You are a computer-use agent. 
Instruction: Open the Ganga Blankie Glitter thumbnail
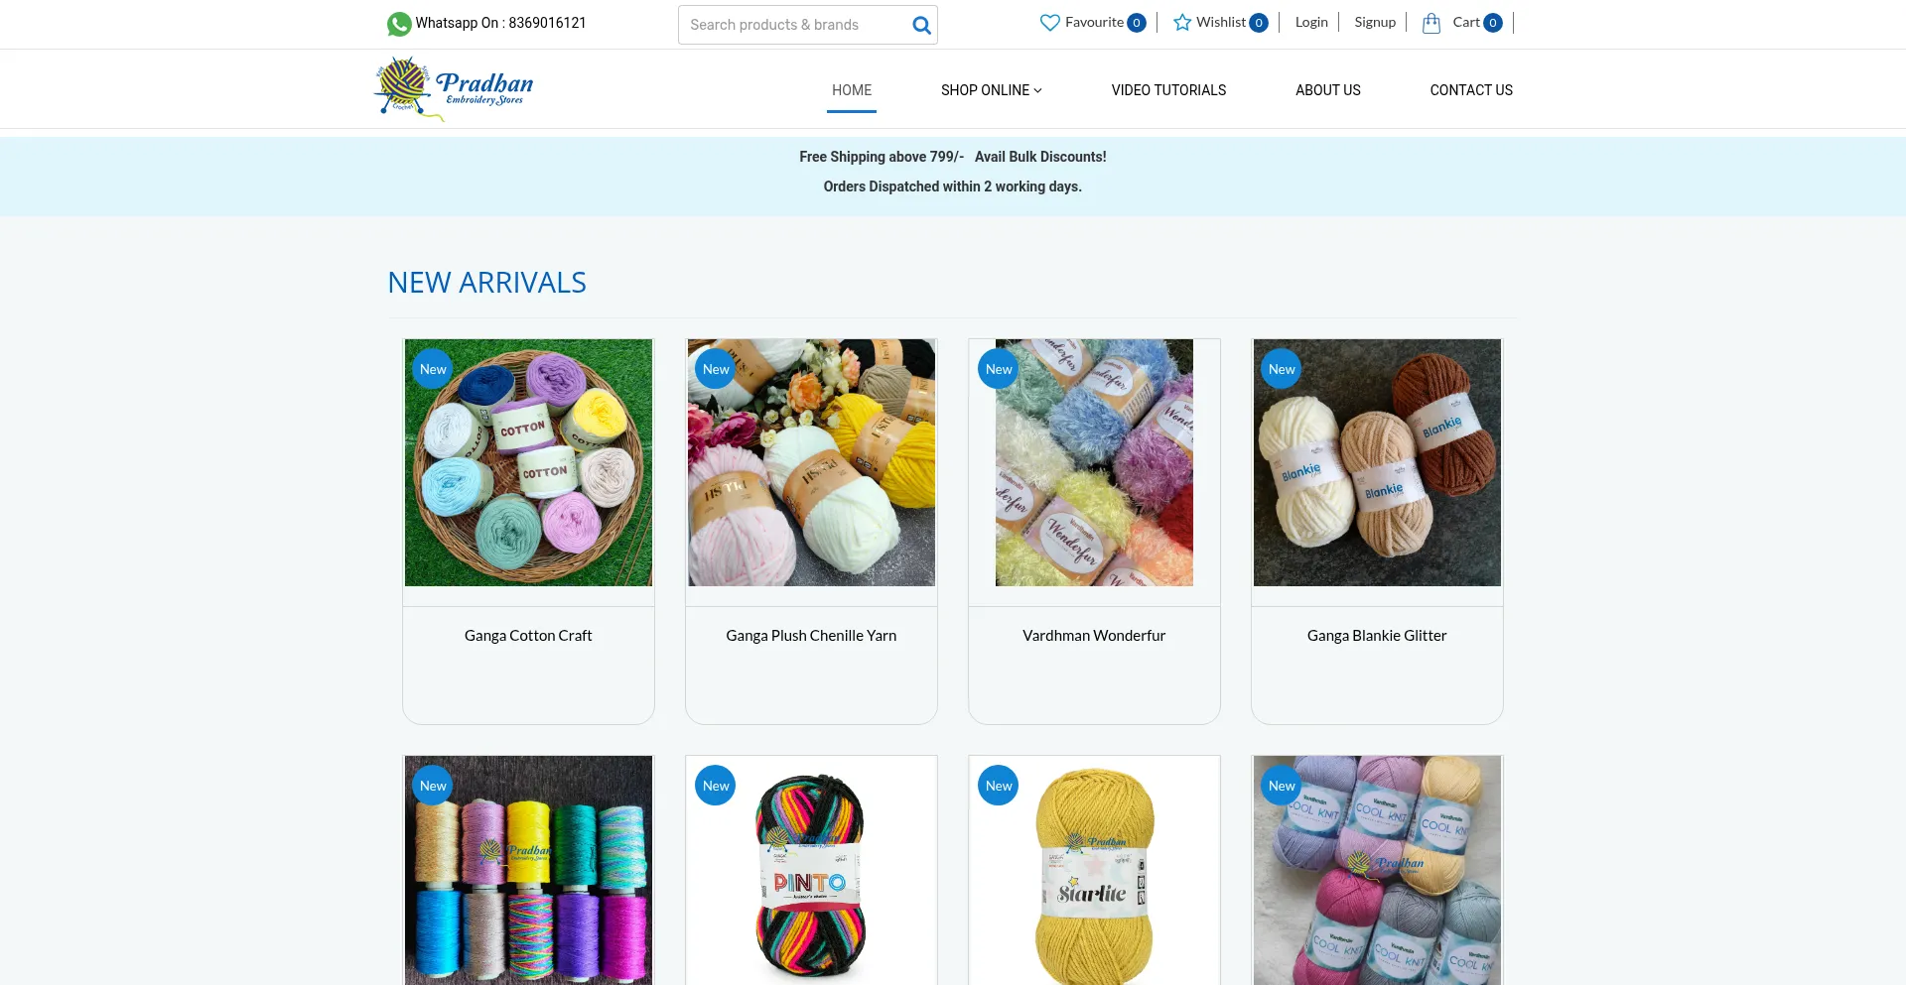click(1377, 462)
